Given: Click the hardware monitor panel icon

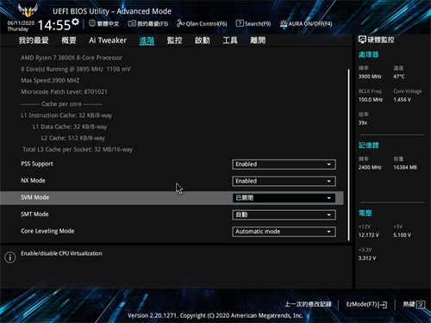Looking at the screenshot, I should point(362,40).
